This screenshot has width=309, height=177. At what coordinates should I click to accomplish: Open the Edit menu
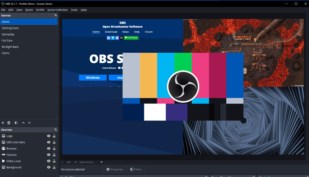11,10
